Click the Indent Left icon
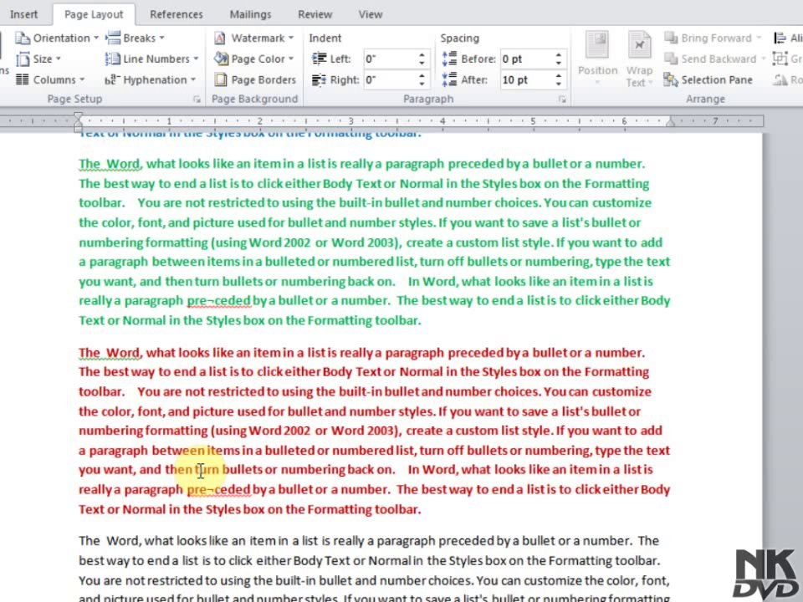Viewport: 803px width, 602px height. 319,59
